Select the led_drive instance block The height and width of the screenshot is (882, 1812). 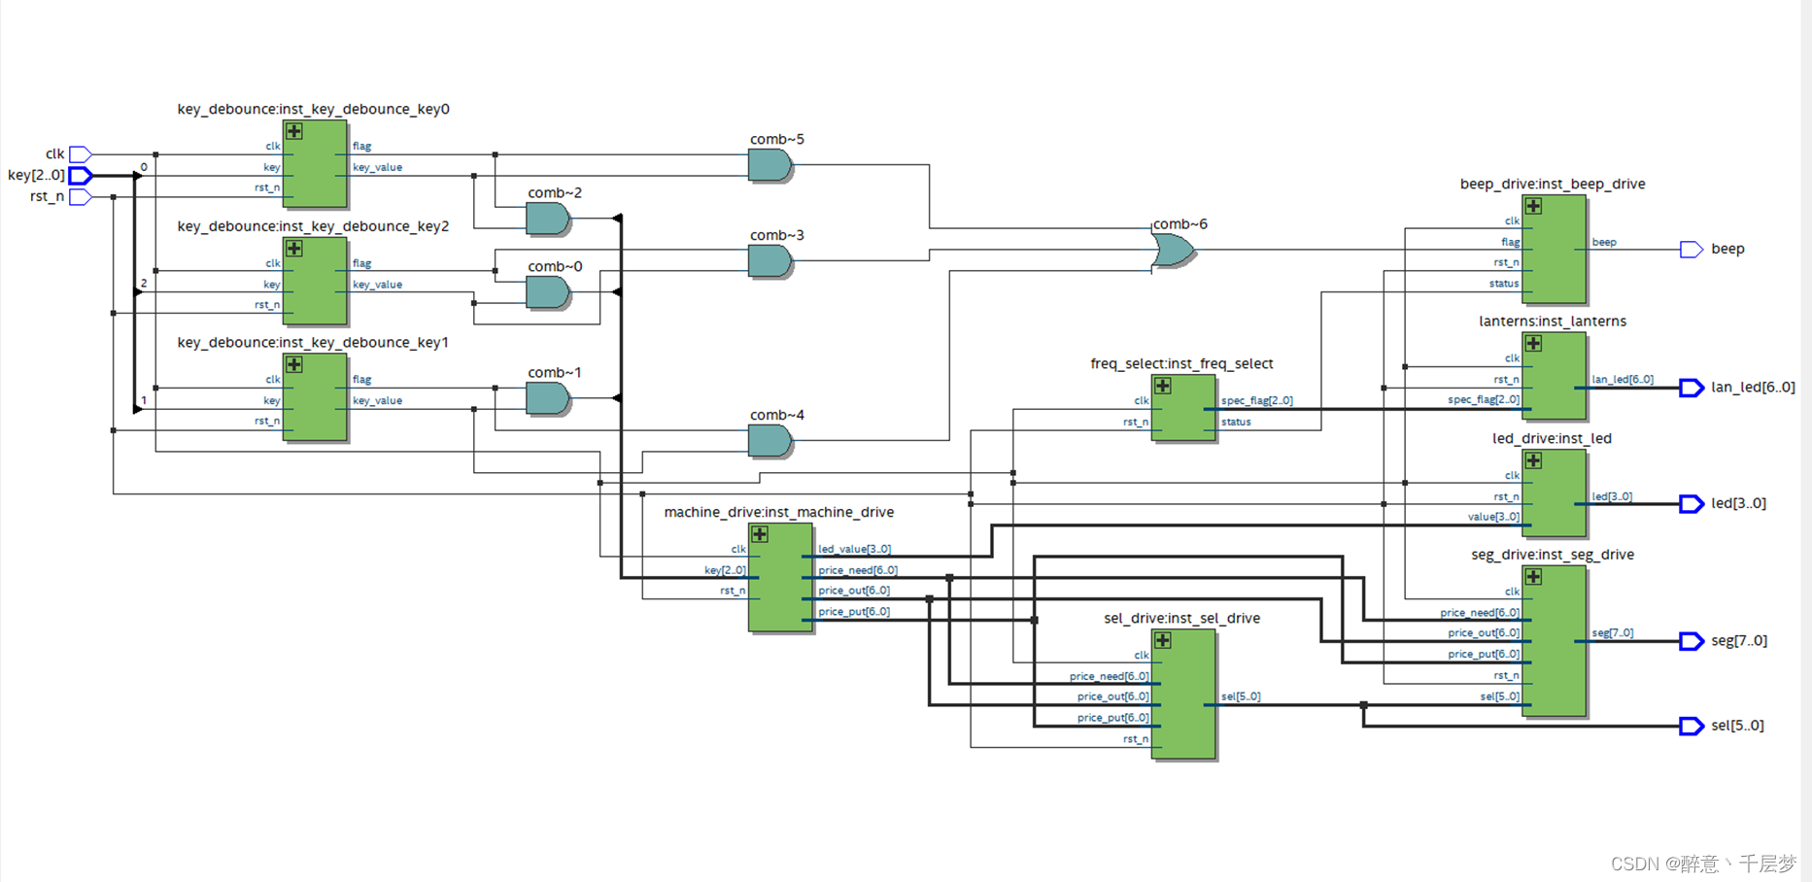pos(1555,492)
